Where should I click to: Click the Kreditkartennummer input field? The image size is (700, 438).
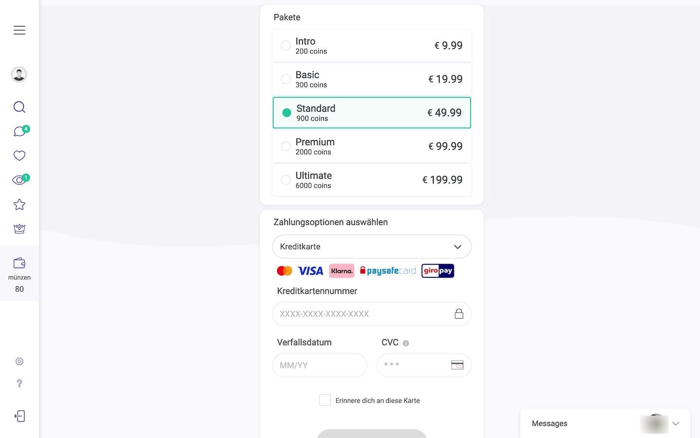[x=372, y=314]
